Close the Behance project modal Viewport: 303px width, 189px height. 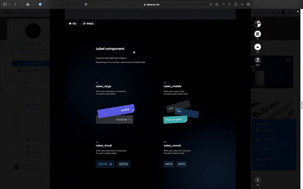click(298, 12)
